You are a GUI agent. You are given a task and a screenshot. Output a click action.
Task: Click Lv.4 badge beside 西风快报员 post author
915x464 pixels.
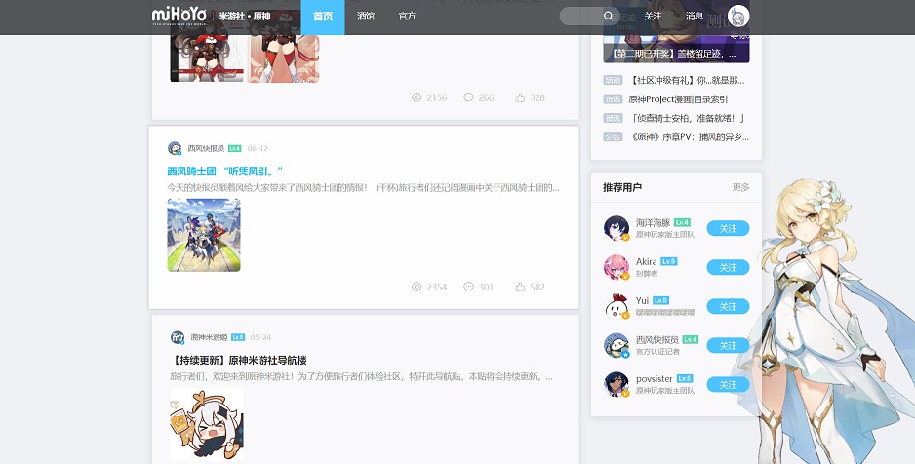234,148
